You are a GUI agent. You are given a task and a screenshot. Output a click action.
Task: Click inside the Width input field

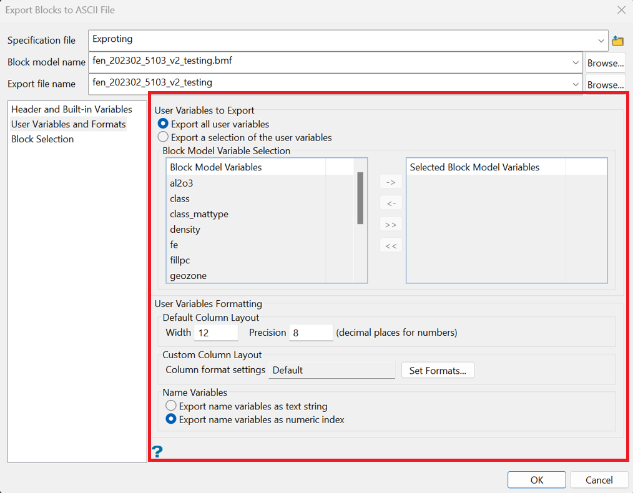(x=215, y=333)
